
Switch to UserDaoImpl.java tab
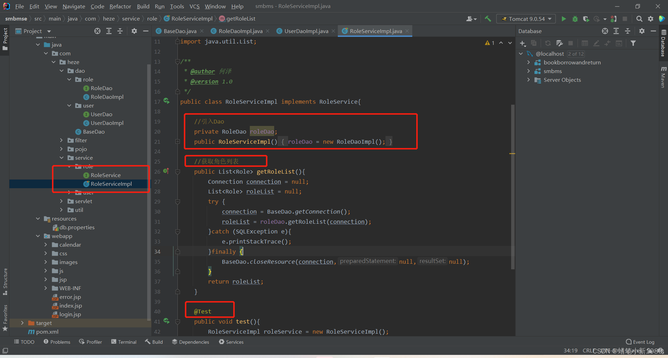pyautogui.click(x=306, y=31)
